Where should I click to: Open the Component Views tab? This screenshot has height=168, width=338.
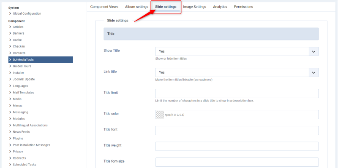pos(104,7)
